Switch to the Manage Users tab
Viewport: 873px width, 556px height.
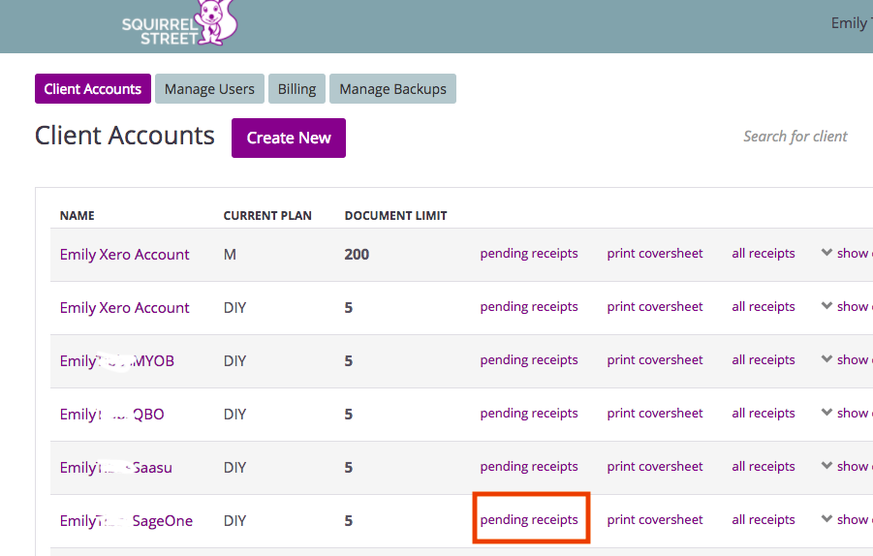[x=209, y=89]
